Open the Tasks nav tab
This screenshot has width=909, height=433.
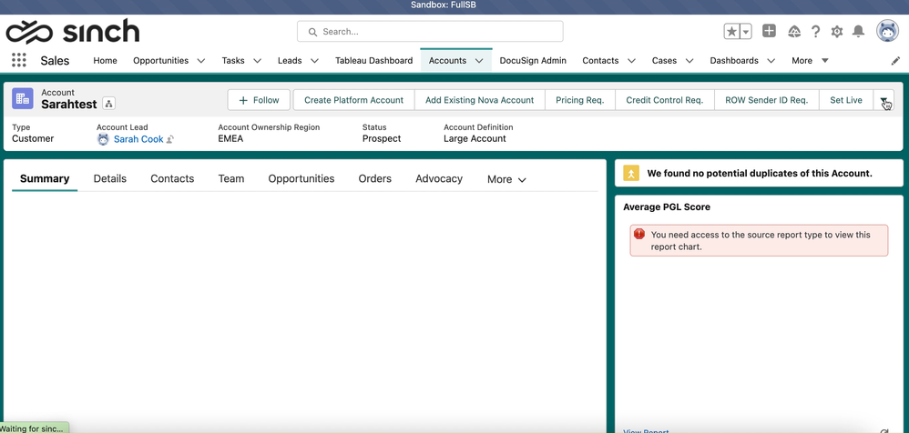click(x=233, y=60)
